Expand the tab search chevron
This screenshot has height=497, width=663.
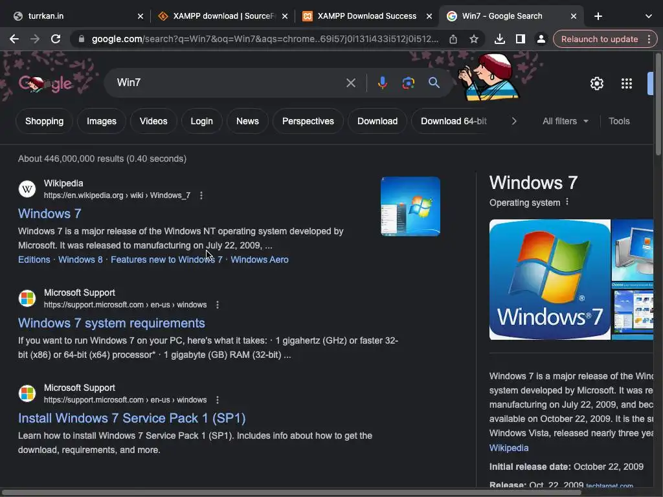coord(648,16)
